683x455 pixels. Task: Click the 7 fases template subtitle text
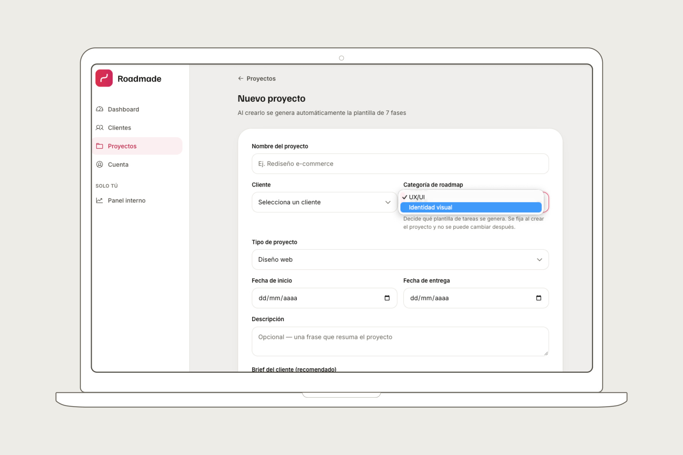(x=322, y=113)
